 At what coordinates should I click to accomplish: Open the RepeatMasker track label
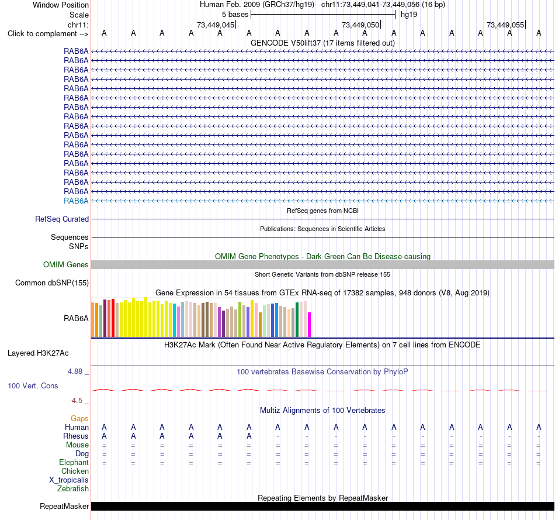click(64, 506)
